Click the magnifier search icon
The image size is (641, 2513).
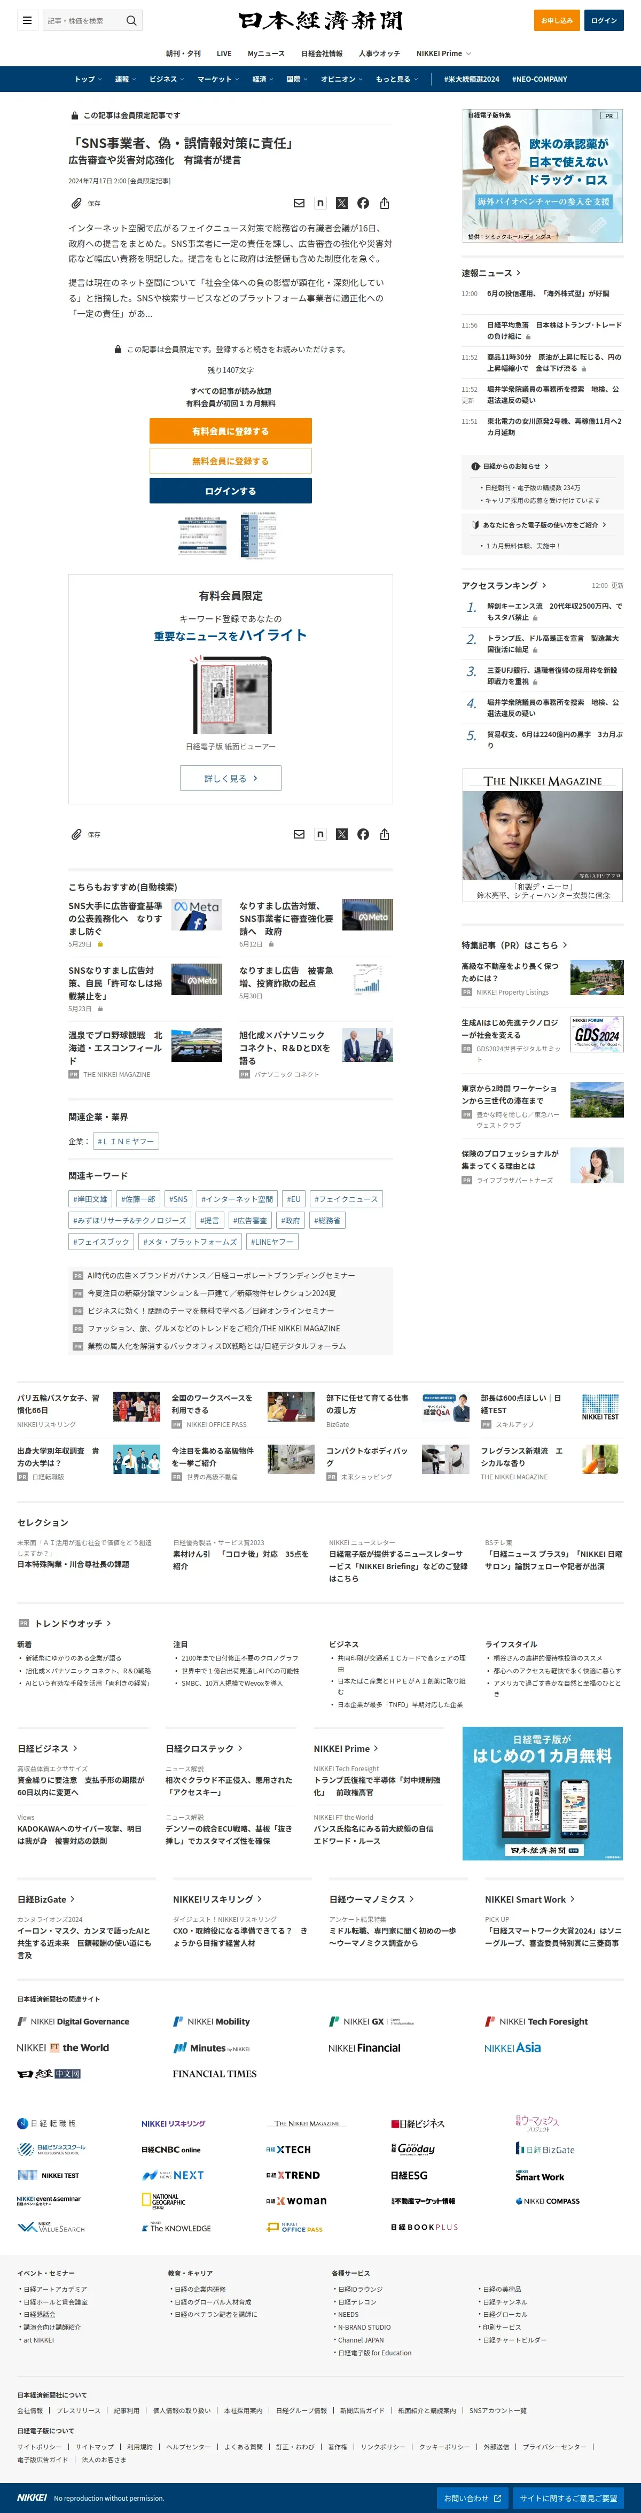[x=131, y=20]
